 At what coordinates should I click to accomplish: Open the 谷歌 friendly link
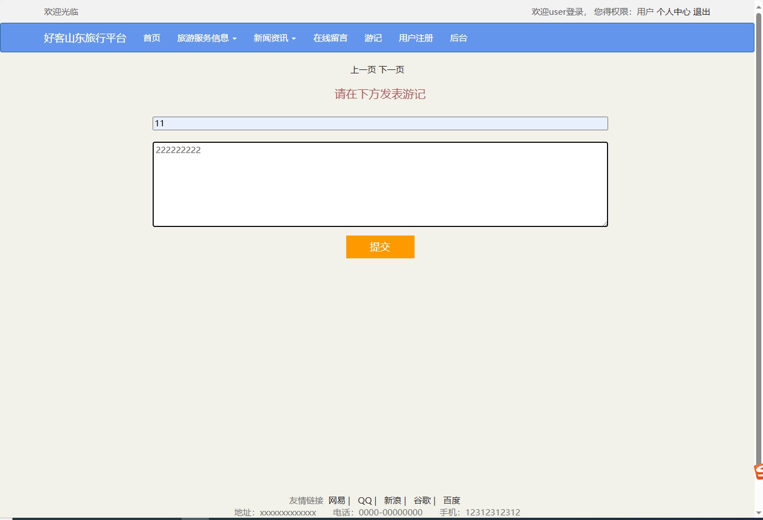tap(422, 501)
